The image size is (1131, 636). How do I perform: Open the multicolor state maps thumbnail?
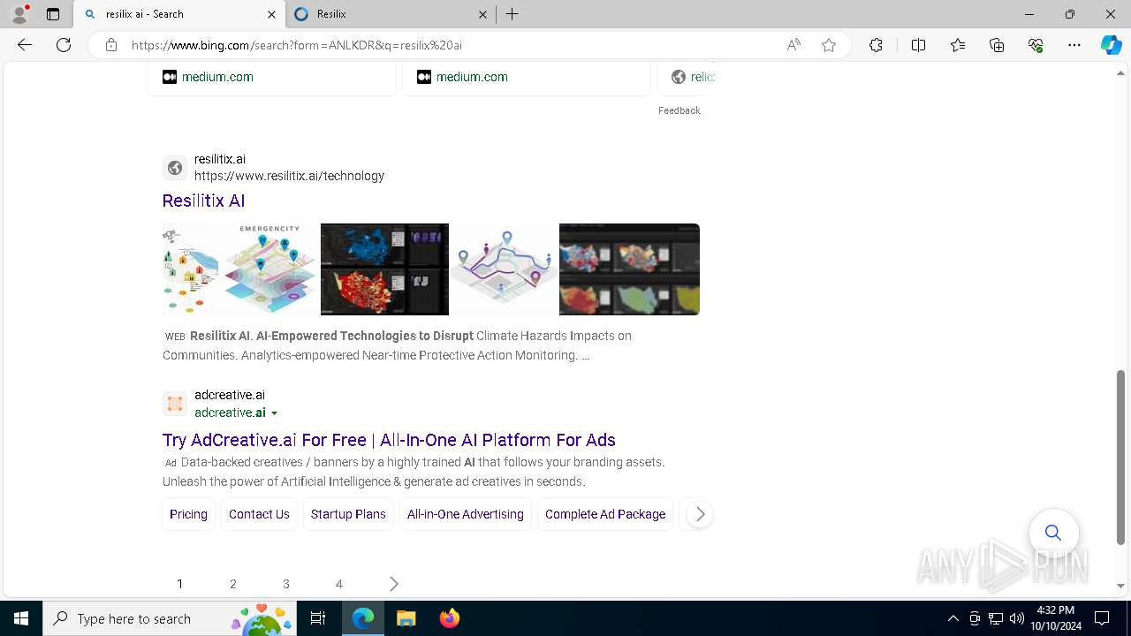[629, 269]
